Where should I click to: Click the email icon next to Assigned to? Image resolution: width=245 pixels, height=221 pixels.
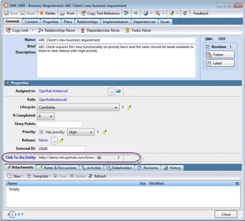[118, 91]
